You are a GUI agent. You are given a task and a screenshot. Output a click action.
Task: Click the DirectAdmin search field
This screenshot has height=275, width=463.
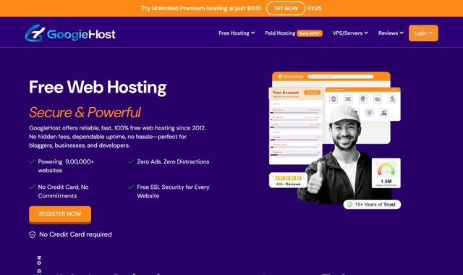point(341,77)
